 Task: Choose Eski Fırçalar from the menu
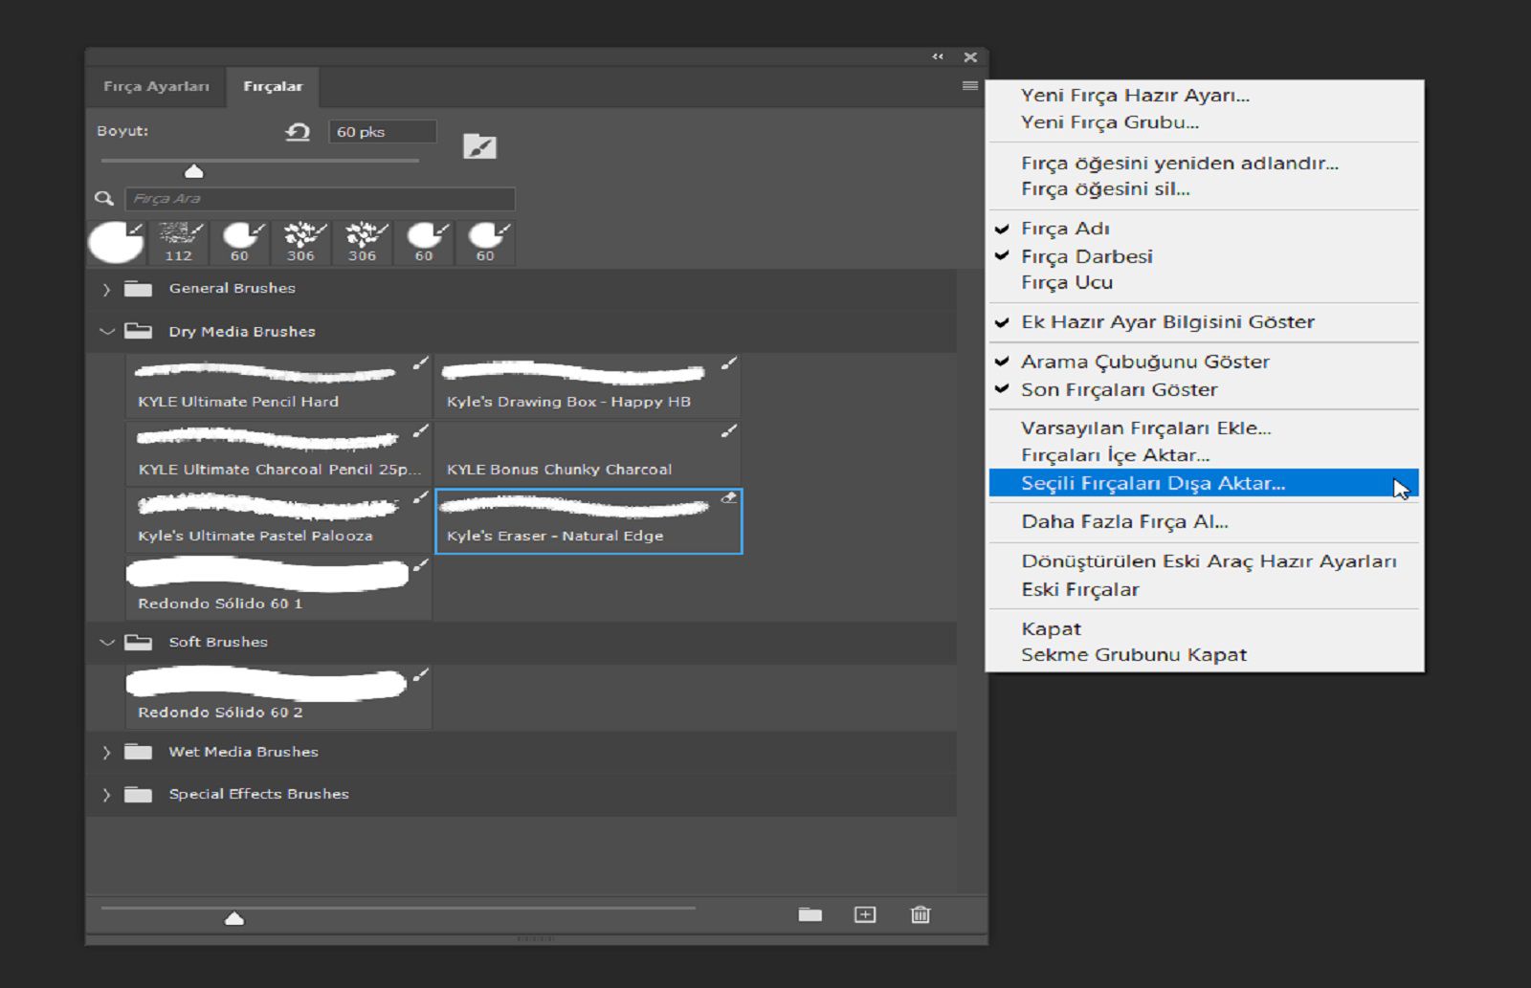1204,589
